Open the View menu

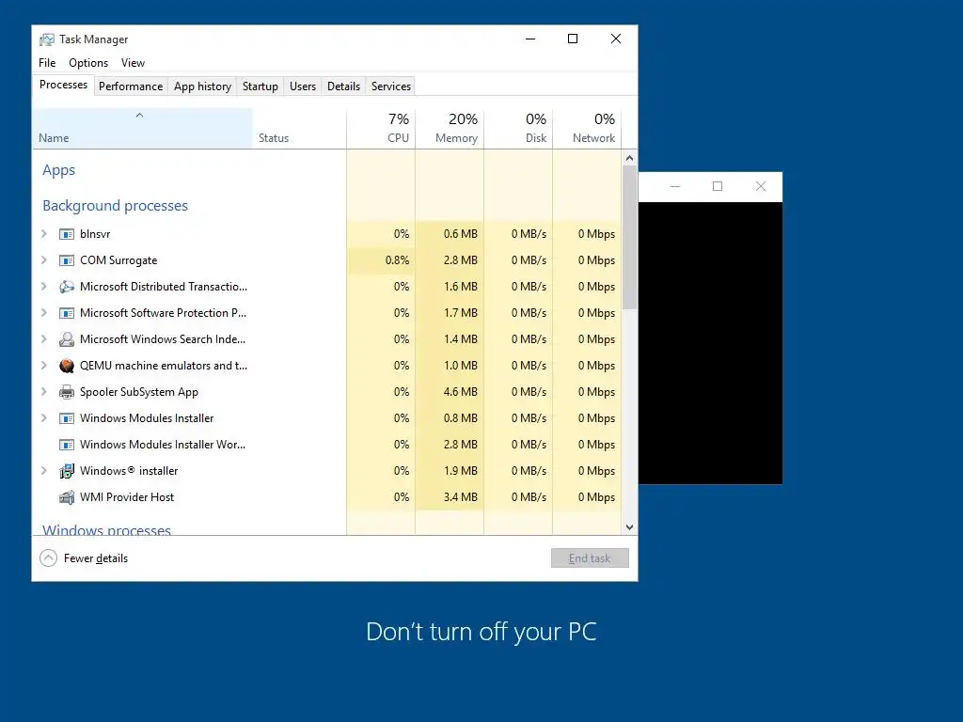133,63
